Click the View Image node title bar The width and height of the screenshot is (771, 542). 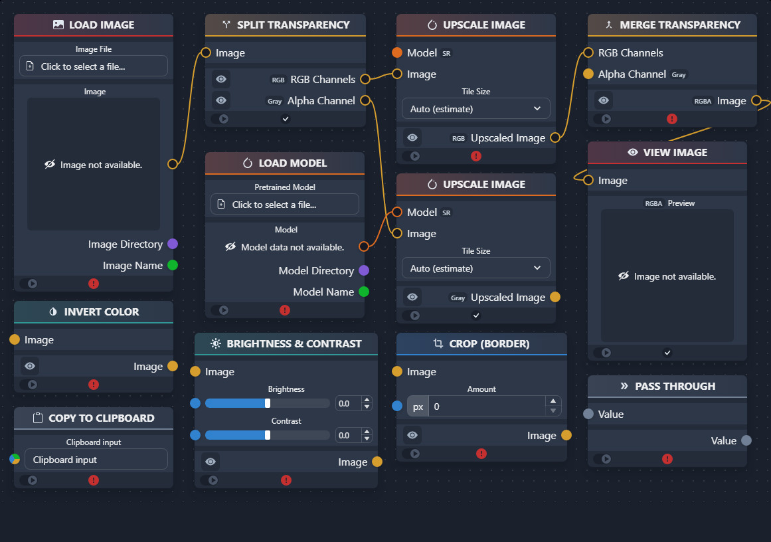tap(667, 153)
